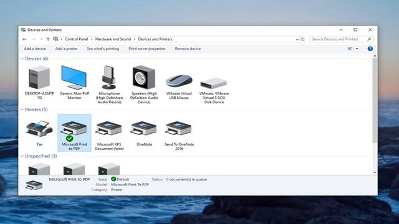
Task: Select the Send To OneNote 2016 printer
Action: pyautogui.click(x=179, y=129)
